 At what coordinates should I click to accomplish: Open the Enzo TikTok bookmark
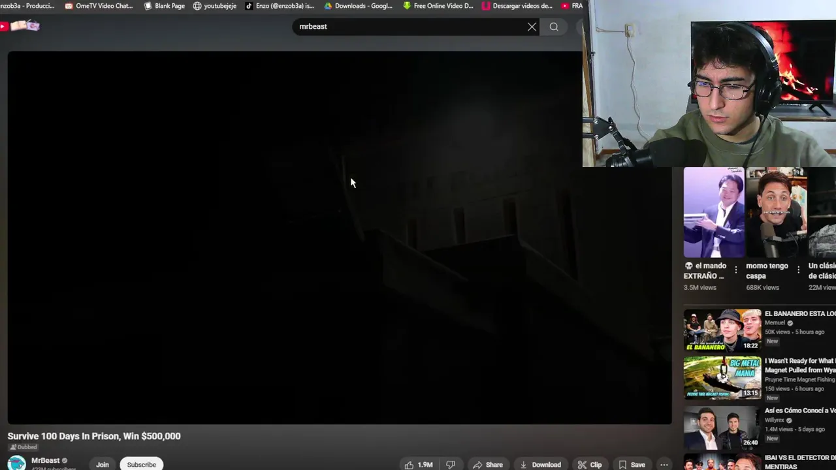[280, 6]
